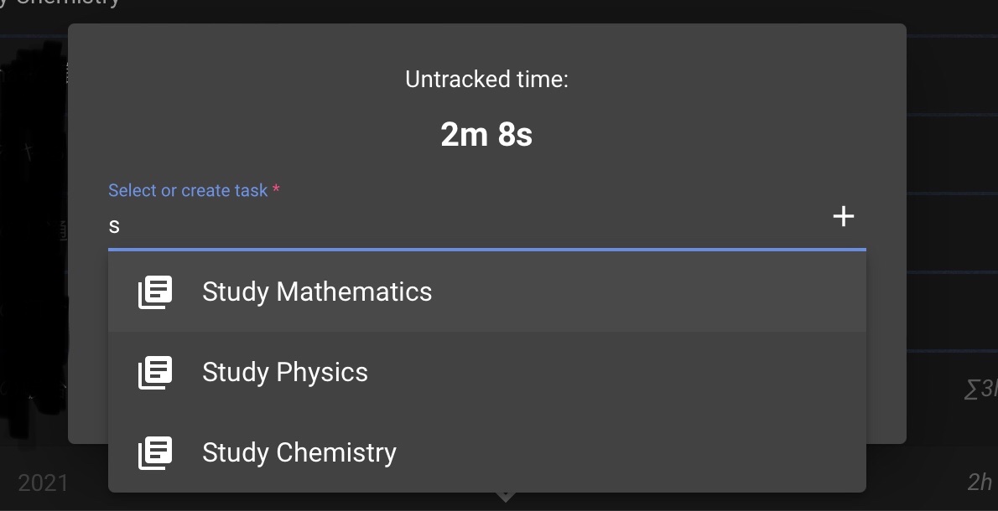This screenshot has height=511, width=998.
Task: Click the 'Untracked time:' heading
Action: tap(487, 79)
